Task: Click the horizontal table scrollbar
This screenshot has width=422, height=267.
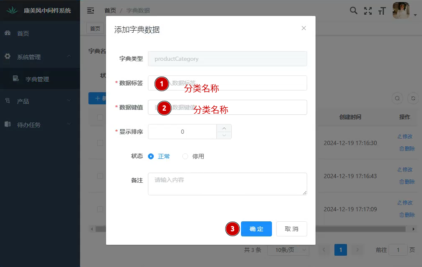Action: coord(251,229)
